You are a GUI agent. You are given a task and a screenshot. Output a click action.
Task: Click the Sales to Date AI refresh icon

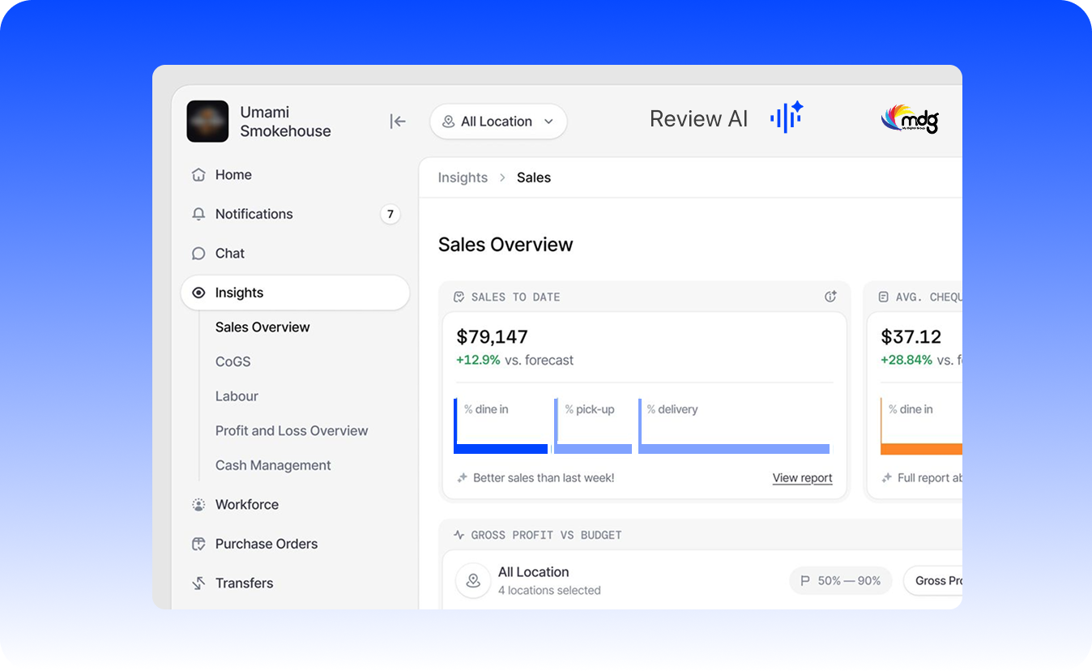pyautogui.click(x=830, y=297)
